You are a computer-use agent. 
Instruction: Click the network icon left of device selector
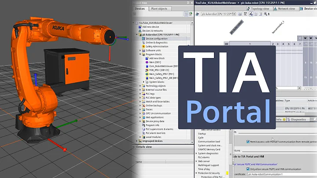coord(198,14)
